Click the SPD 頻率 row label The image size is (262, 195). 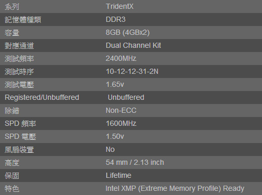pos(20,124)
